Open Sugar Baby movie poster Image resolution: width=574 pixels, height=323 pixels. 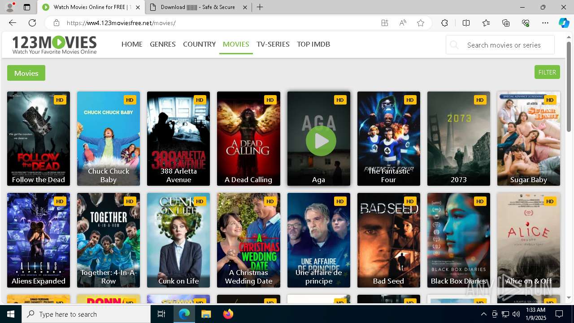[529, 139]
